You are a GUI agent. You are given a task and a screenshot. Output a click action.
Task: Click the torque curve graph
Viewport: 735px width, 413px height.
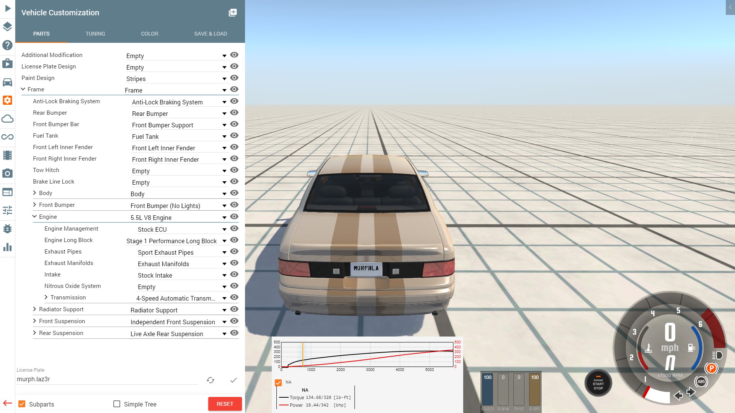tap(367, 355)
